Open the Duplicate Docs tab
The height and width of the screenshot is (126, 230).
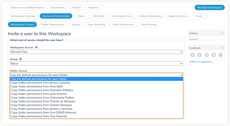pos(178,16)
